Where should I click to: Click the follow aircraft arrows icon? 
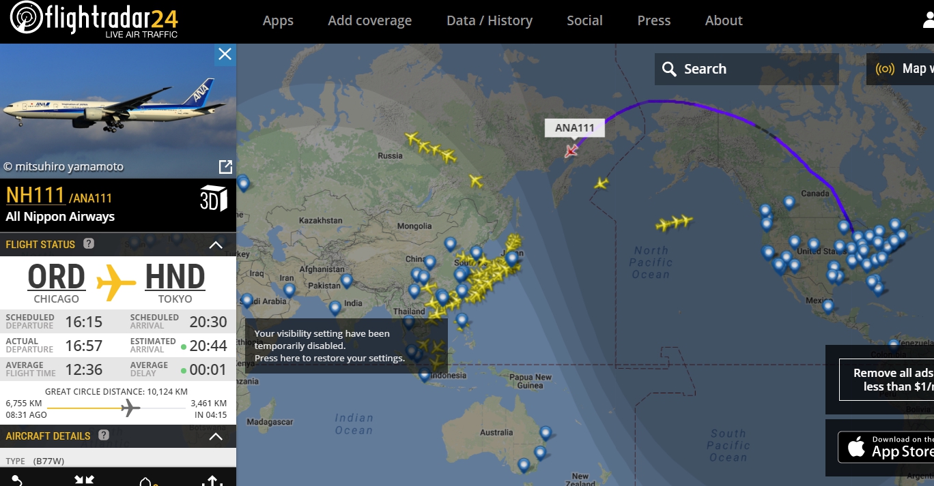(84, 481)
